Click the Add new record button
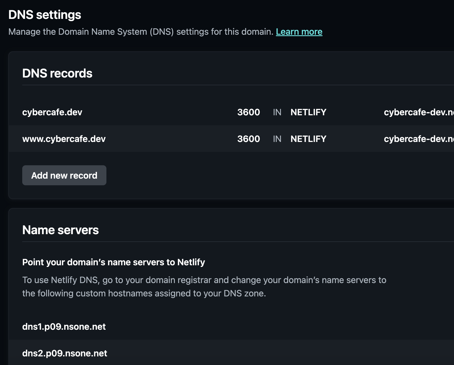Viewport: 454px width, 365px height. [64, 175]
